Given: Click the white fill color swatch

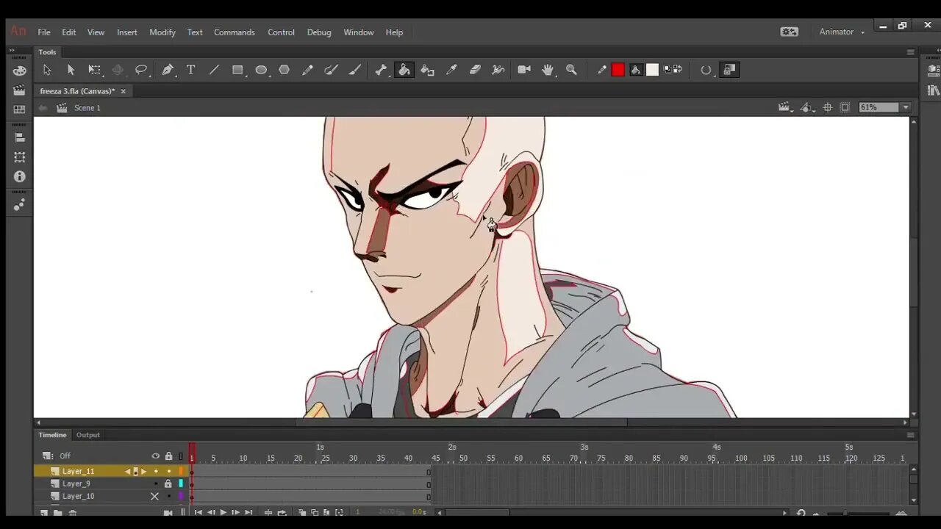Looking at the screenshot, I should pos(652,70).
